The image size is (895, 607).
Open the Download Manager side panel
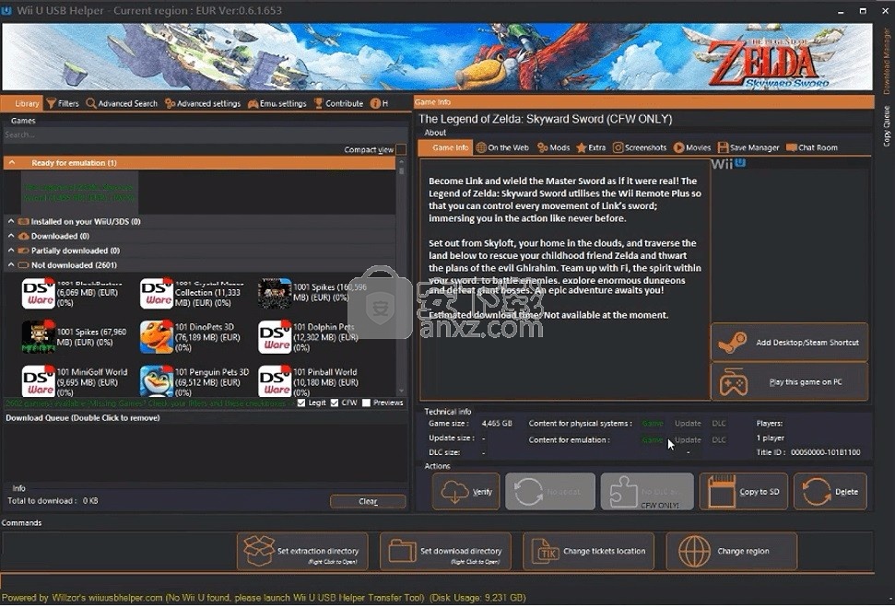(x=887, y=62)
